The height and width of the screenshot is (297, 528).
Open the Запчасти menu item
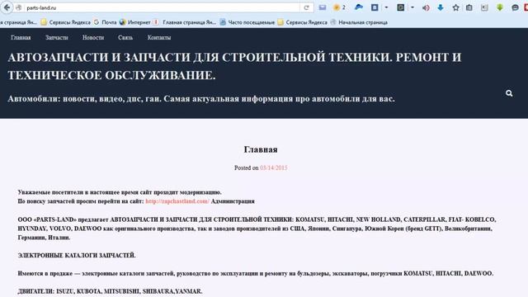pyautogui.click(x=57, y=37)
